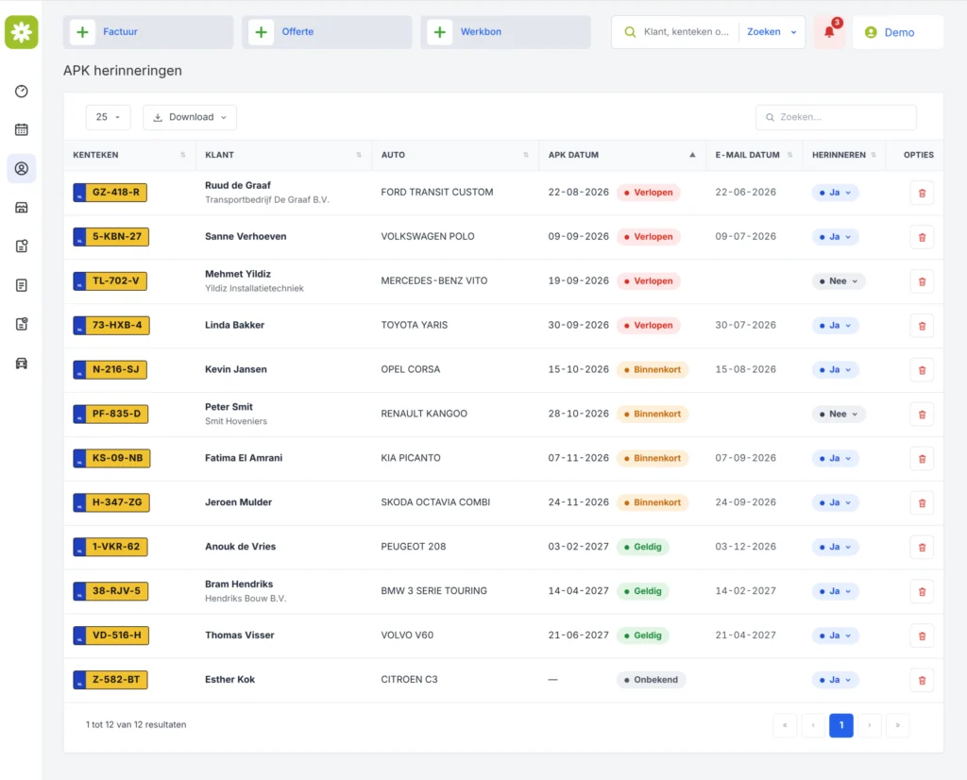Change reminder setting for Thomas Visser
967x780 pixels.
(835, 636)
